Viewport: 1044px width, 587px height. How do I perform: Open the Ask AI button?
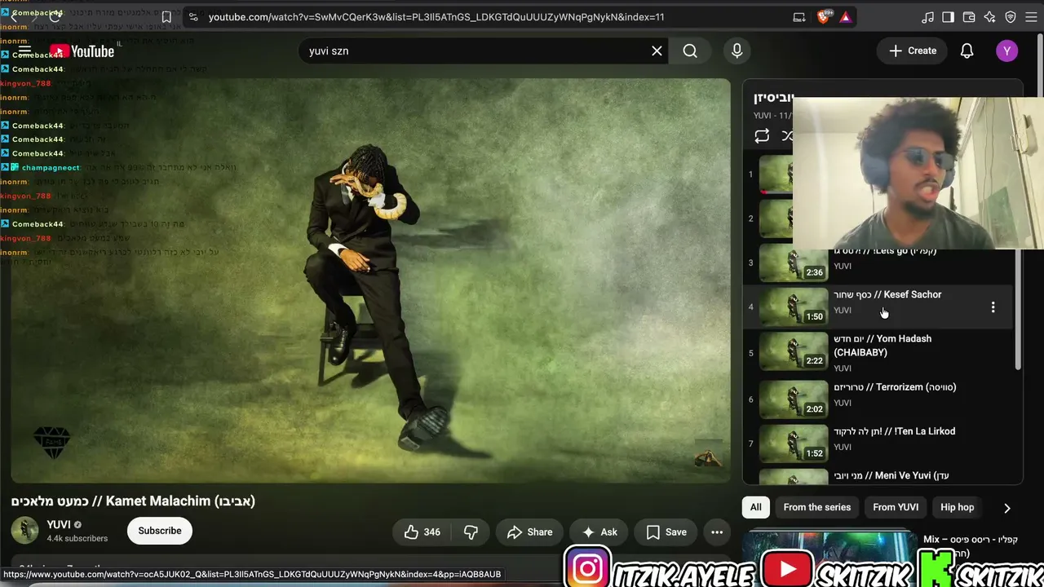pyautogui.click(x=599, y=532)
